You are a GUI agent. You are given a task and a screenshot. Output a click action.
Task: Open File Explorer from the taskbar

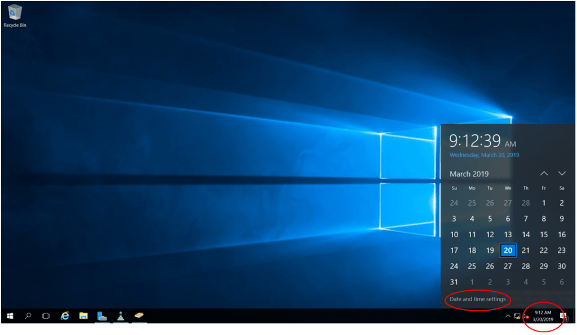click(x=84, y=316)
